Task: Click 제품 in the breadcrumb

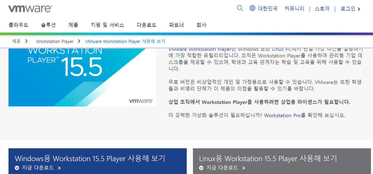Action: pyautogui.click(x=16, y=41)
